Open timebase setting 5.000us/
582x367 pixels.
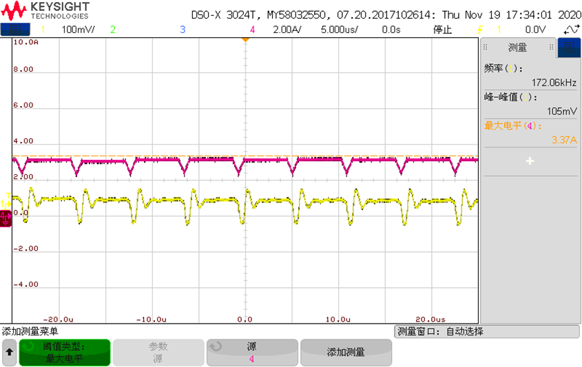(340, 30)
